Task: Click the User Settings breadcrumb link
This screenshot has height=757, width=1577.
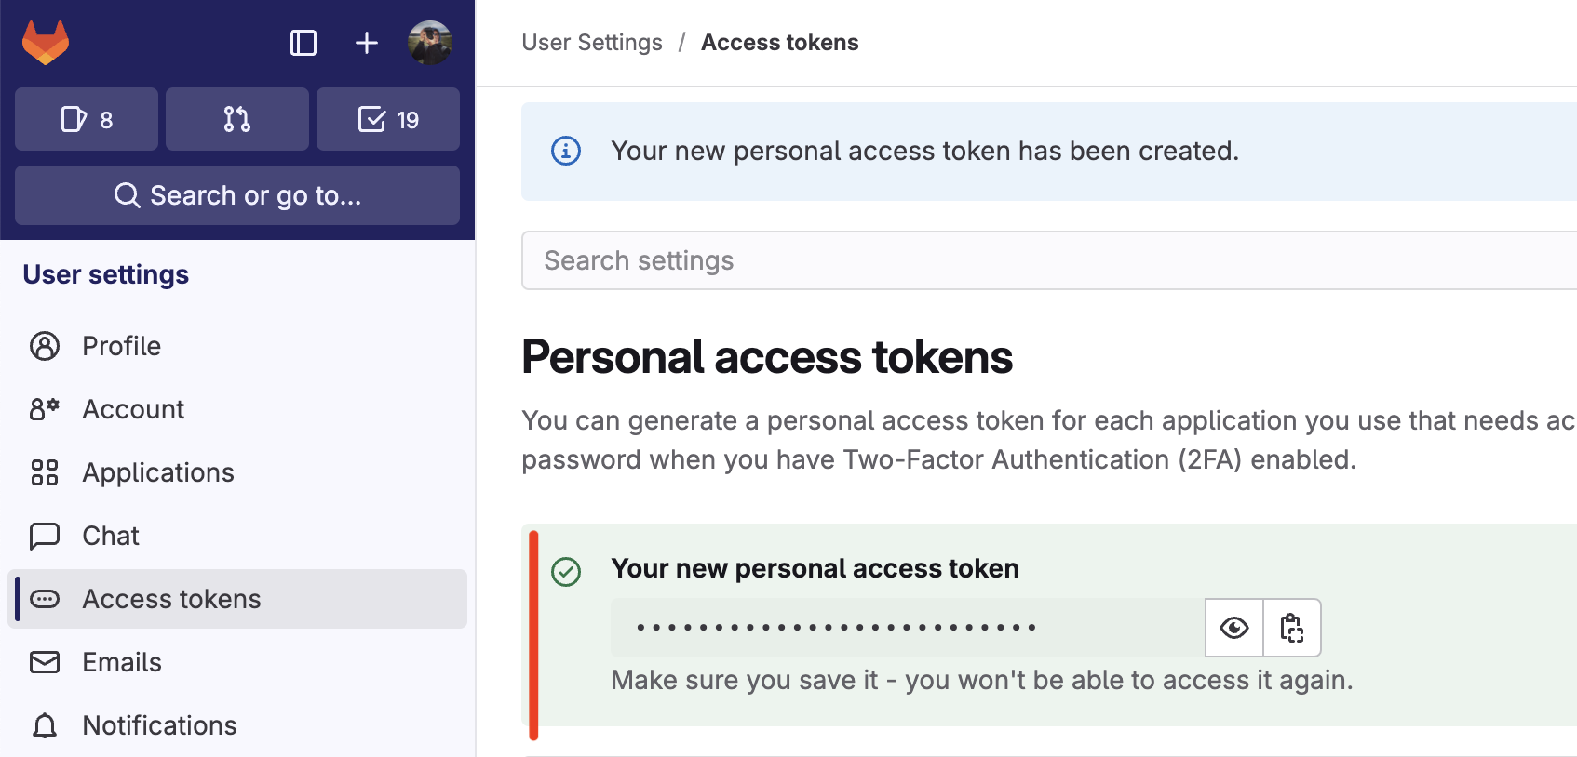Action: 592,43
